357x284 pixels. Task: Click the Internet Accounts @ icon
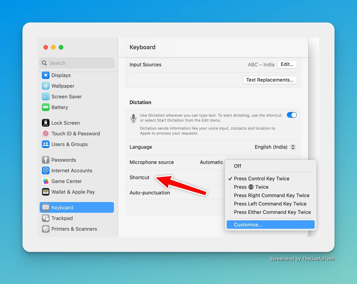tap(46, 170)
